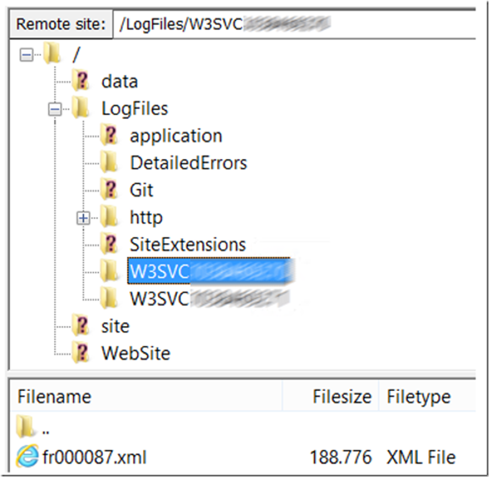Click the SiteExtensions folder unknown icon
Image resolution: width=489 pixels, height=477 pixels.
point(109,244)
